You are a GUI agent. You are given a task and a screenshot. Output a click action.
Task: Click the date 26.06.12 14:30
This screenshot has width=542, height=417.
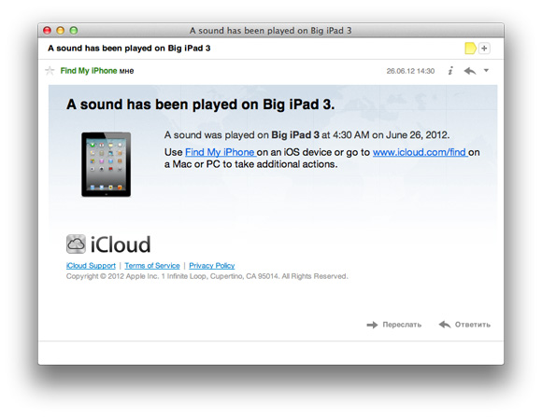410,71
